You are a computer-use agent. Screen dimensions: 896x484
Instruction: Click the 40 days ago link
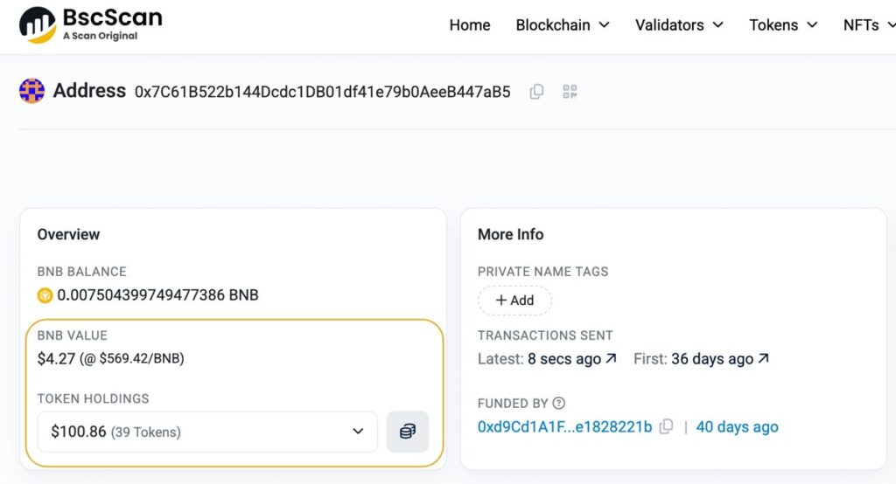click(737, 427)
